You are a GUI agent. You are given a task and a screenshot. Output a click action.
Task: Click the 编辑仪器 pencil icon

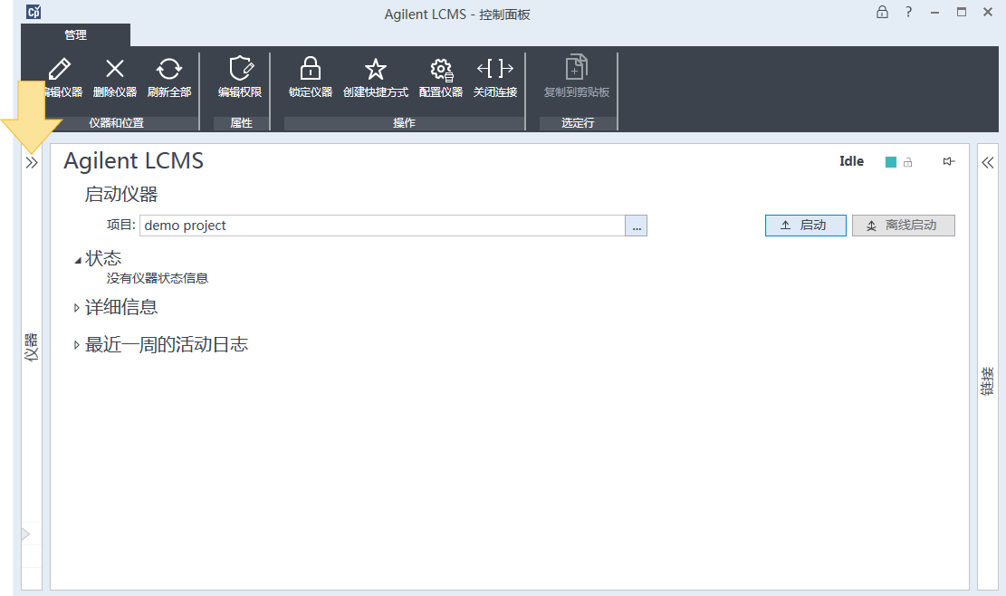click(60, 69)
